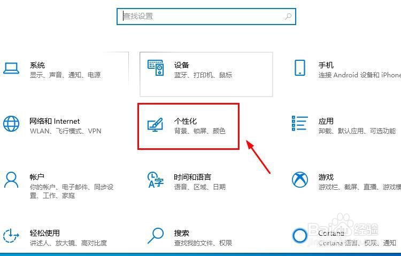
Task: Click the text 卸载、默认应用、可选功能
Action: coord(357,131)
